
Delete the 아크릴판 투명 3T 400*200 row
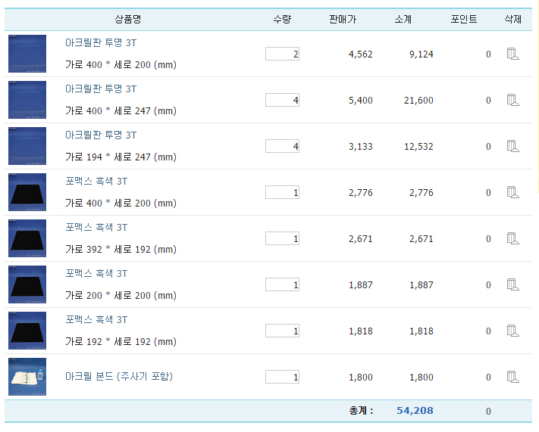click(x=513, y=54)
